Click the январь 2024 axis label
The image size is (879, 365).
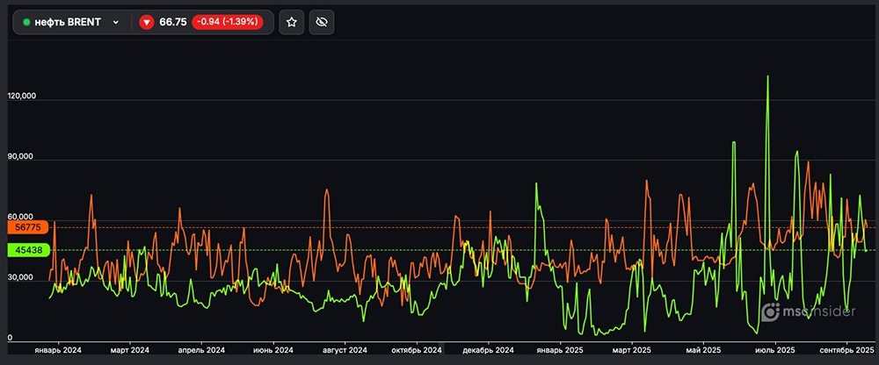58,350
